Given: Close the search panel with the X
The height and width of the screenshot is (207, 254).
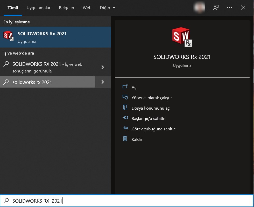Looking at the screenshot, I should coord(243,8).
